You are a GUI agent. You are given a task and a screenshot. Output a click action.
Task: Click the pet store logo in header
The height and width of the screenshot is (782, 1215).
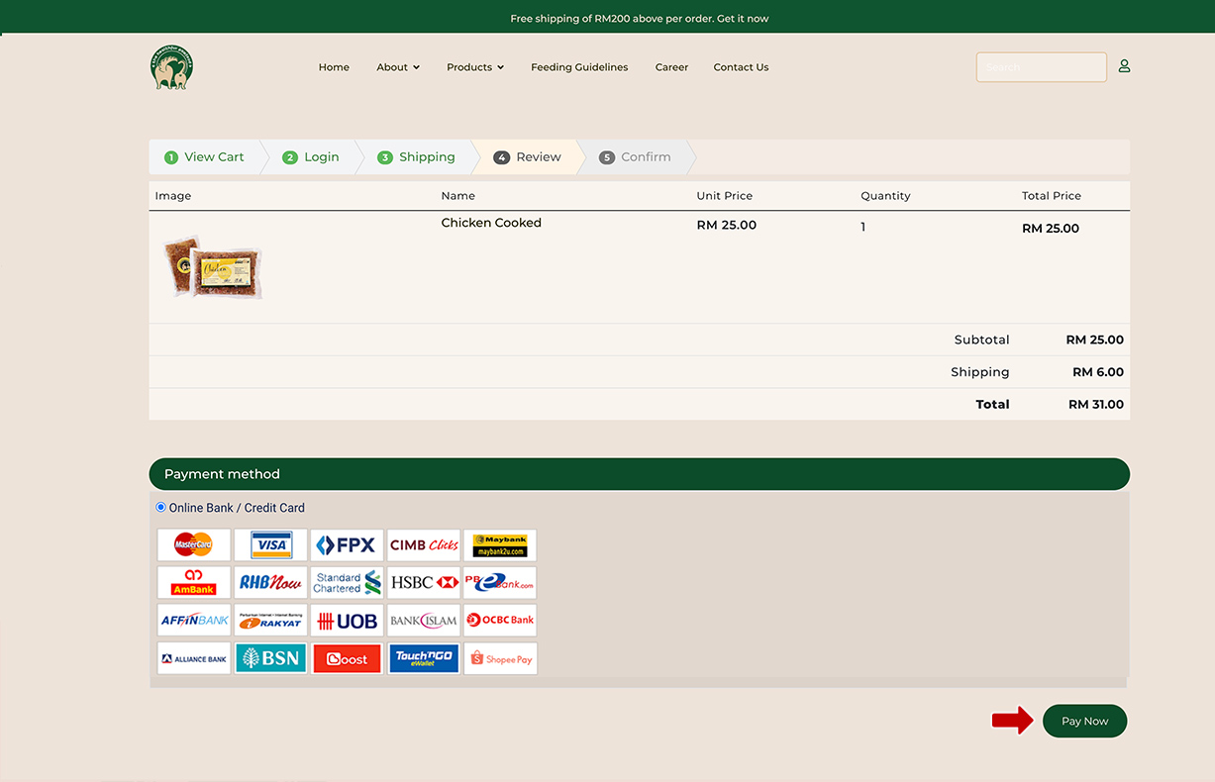pos(171,67)
